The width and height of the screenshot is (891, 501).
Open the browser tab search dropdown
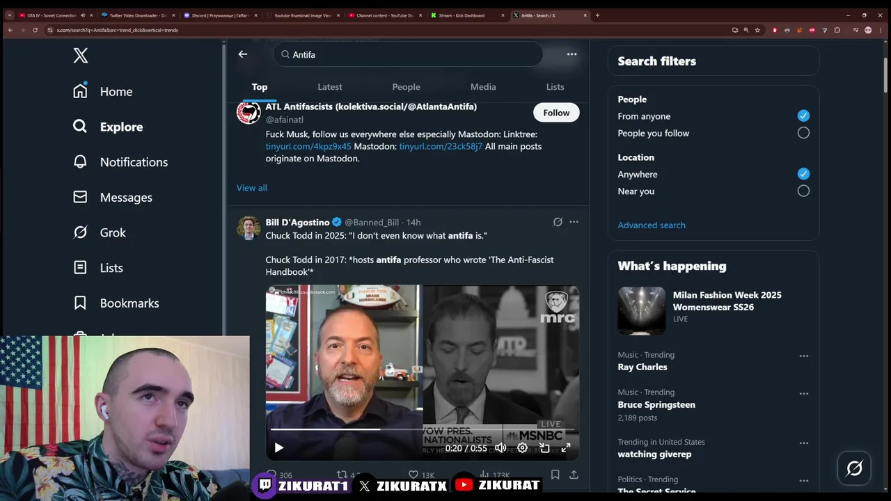point(9,15)
